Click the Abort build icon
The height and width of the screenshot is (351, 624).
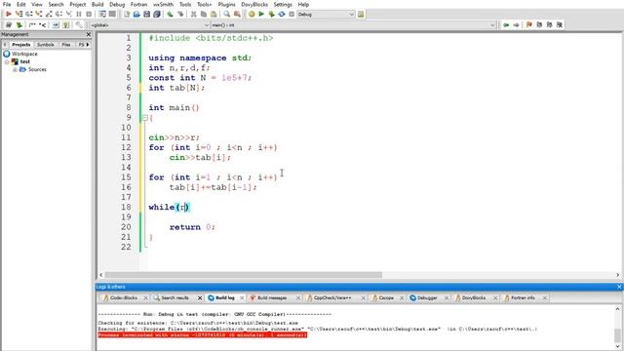coord(292,14)
